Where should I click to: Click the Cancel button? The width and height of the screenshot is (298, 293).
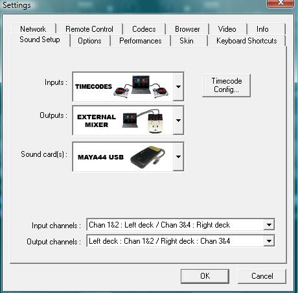(x=262, y=276)
